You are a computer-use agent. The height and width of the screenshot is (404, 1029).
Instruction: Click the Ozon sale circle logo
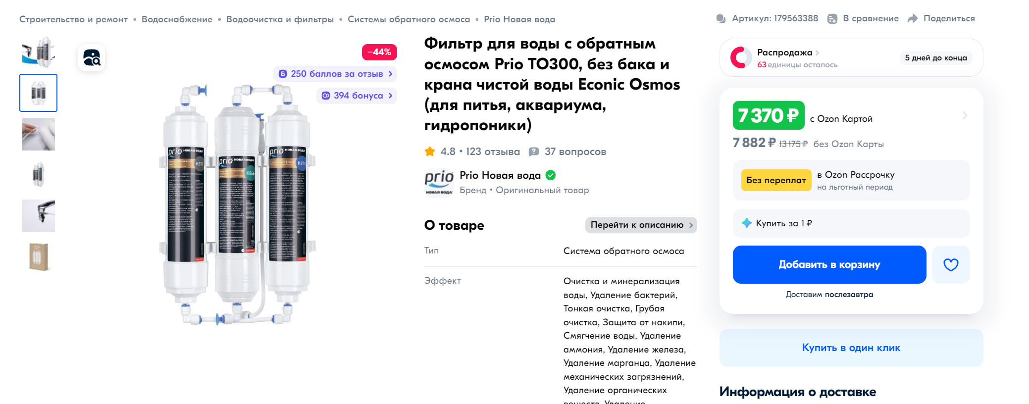click(741, 58)
